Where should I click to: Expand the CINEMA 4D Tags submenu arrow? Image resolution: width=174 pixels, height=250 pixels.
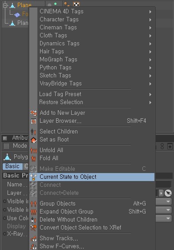[x=150, y=12]
